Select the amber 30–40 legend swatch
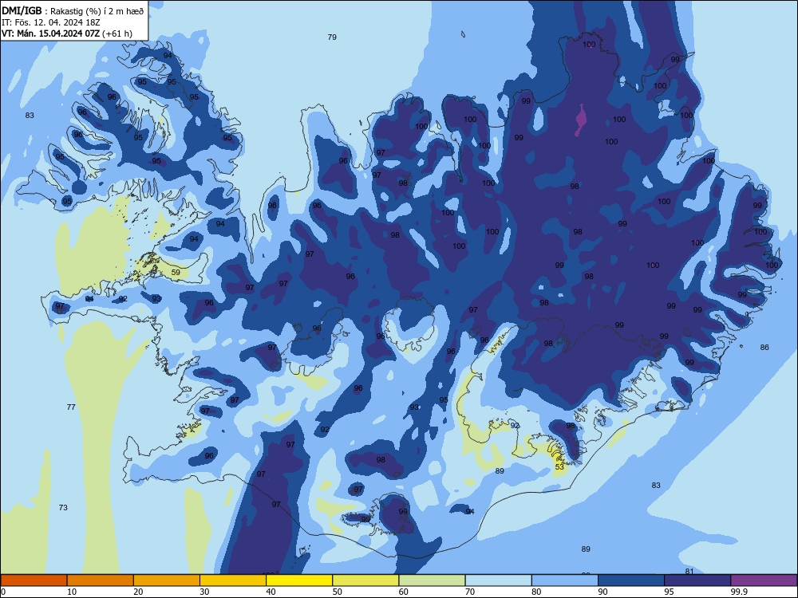Image resolution: width=798 pixels, height=598 pixels. [233, 580]
